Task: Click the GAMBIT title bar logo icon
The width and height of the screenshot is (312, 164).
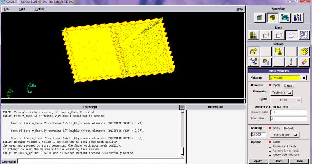Action: pos(3,2)
